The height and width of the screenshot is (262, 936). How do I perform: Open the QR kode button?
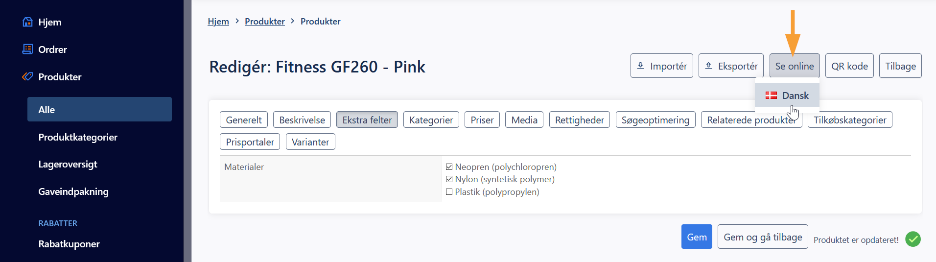[x=849, y=66]
